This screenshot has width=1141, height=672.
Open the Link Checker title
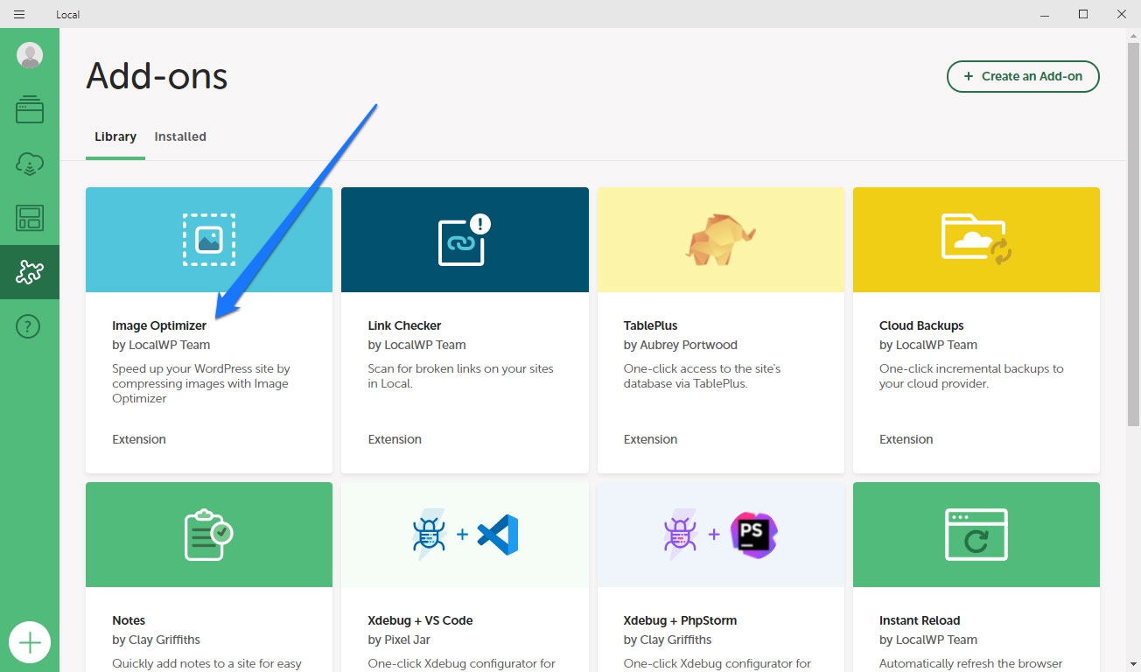[404, 325]
